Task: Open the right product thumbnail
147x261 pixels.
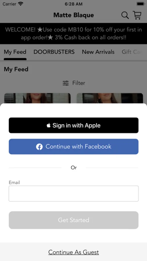Action: [110, 98]
